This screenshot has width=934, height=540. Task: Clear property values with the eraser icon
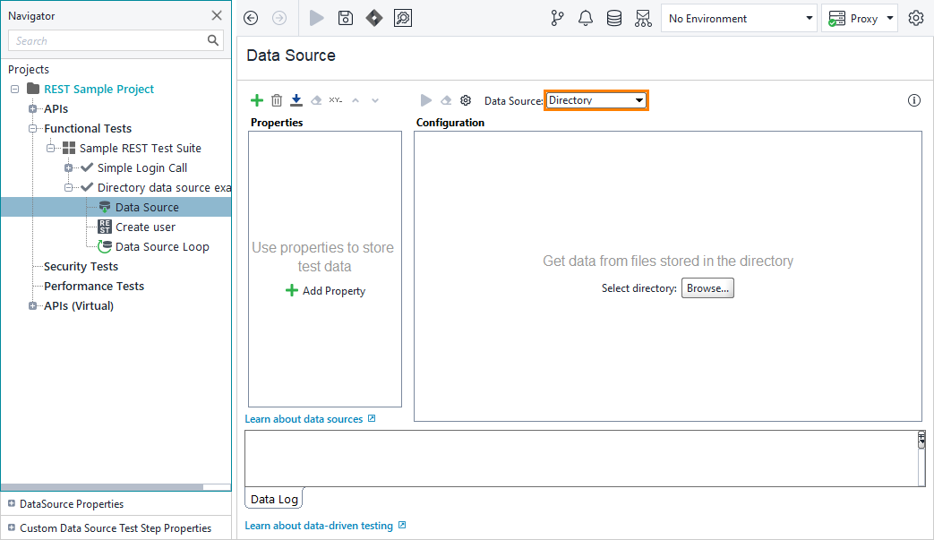[315, 99]
